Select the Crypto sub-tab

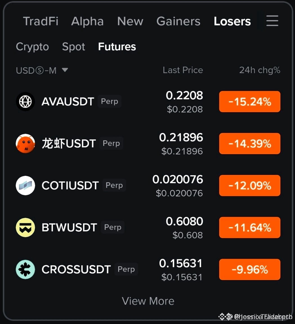click(x=32, y=47)
